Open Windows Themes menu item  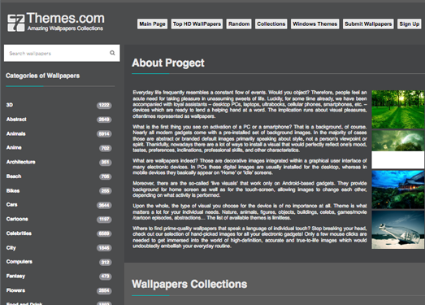[315, 24]
